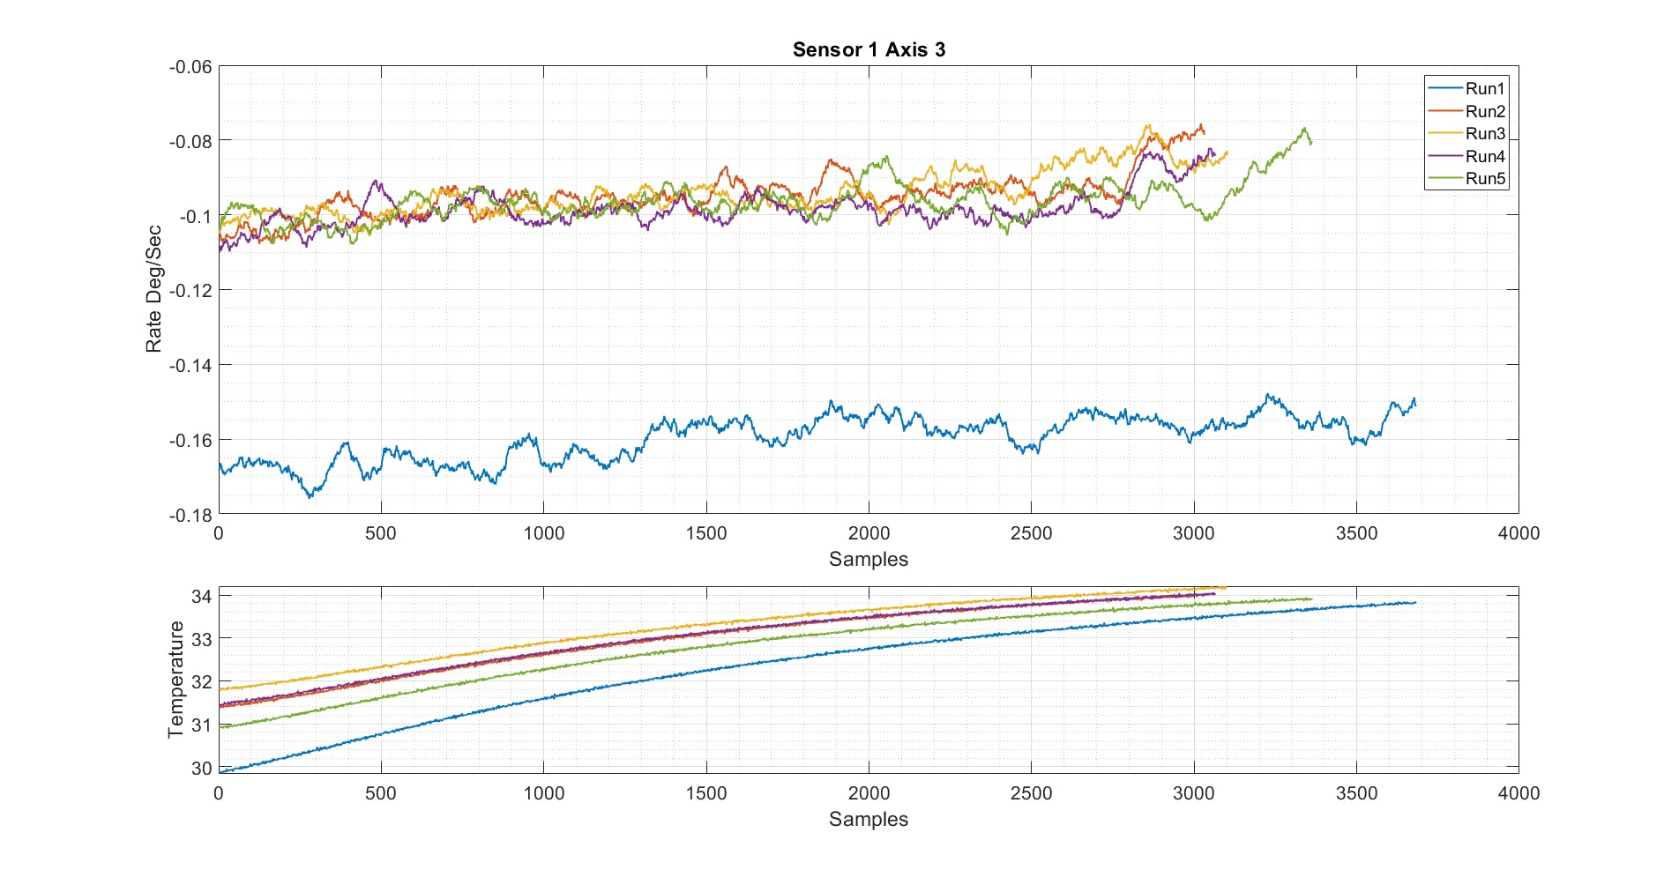This screenshot has width=1679, height=870.
Task: Select the Run4 label in the legend
Action: click(1485, 156)
